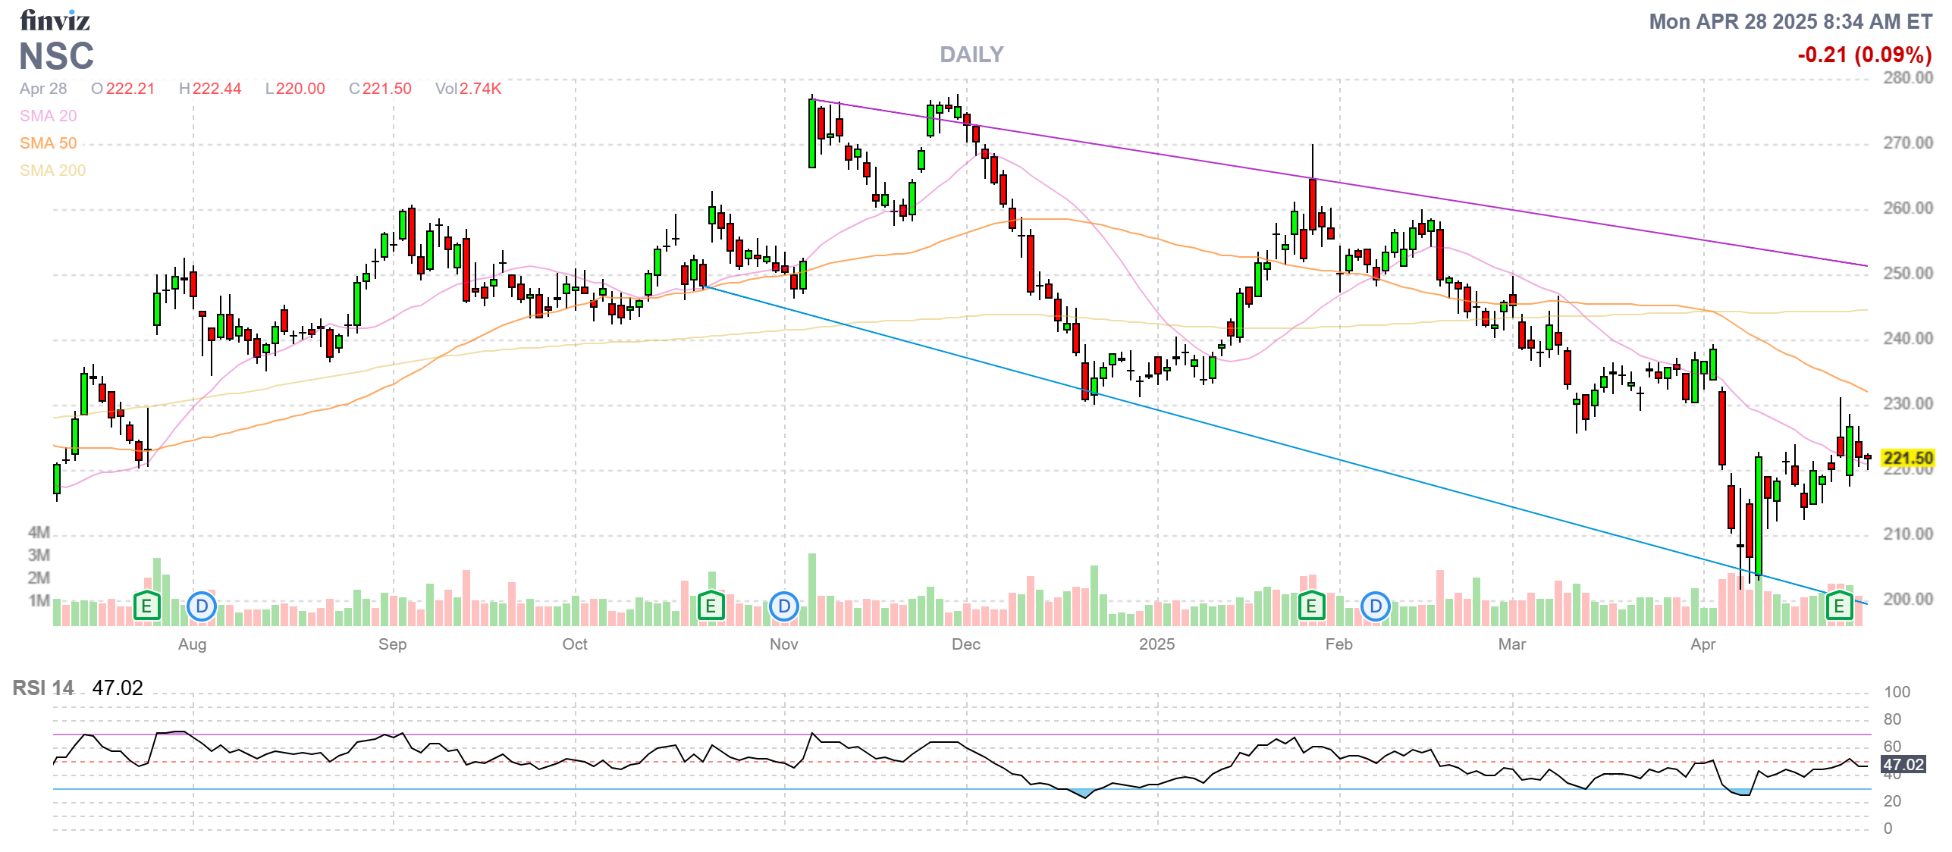Click the earnings E marker in late April

coord(1839,606)
